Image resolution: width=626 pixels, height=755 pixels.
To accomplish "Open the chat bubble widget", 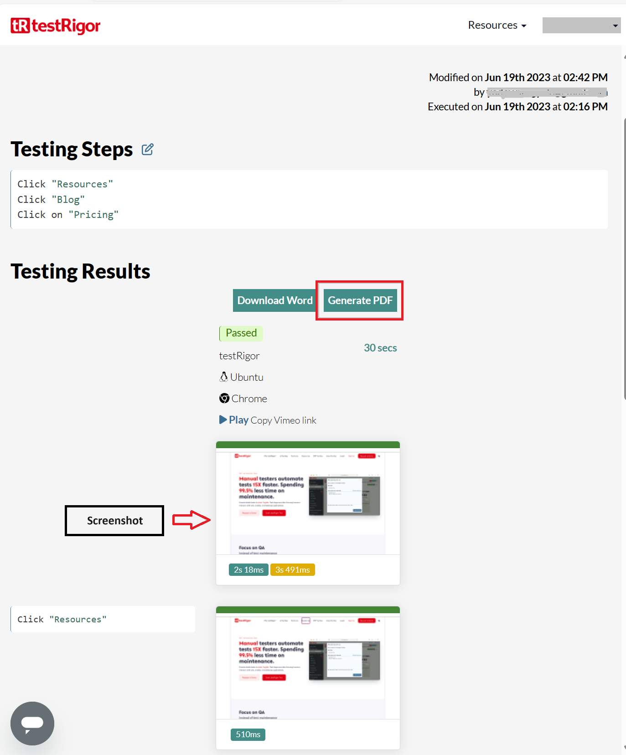I will (x=32, y=723).
